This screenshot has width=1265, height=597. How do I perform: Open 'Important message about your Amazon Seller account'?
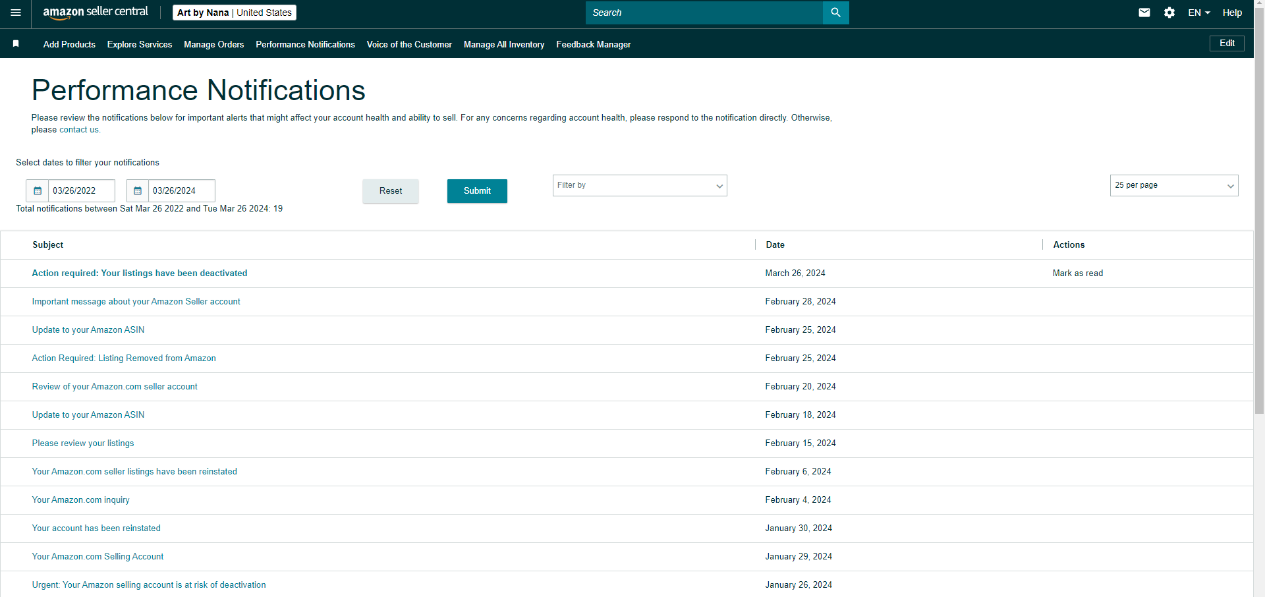click(136, 302)
